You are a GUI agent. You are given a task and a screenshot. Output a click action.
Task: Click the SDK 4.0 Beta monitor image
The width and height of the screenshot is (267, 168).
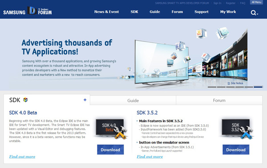tap(111, 128)
